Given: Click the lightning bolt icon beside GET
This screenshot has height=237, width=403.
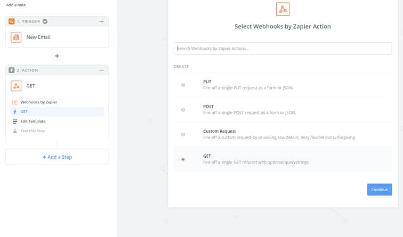Looking at the screenshot, I should click(x=15, y=111).
